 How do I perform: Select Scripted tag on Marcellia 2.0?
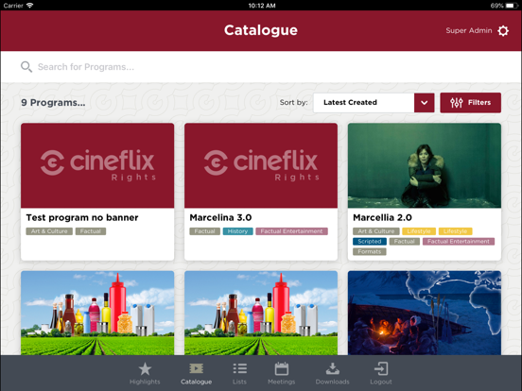pos(370,242)
